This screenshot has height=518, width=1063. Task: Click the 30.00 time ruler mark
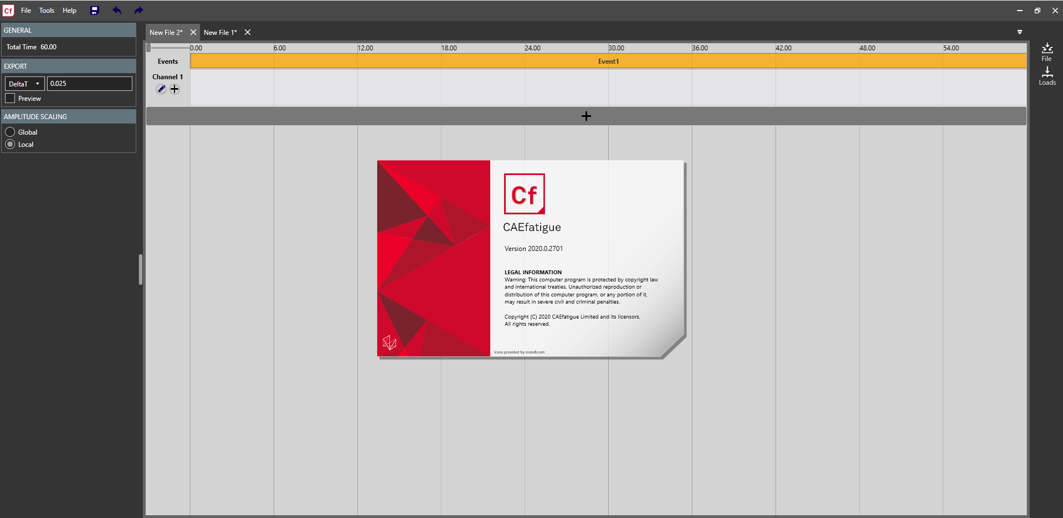616,48
